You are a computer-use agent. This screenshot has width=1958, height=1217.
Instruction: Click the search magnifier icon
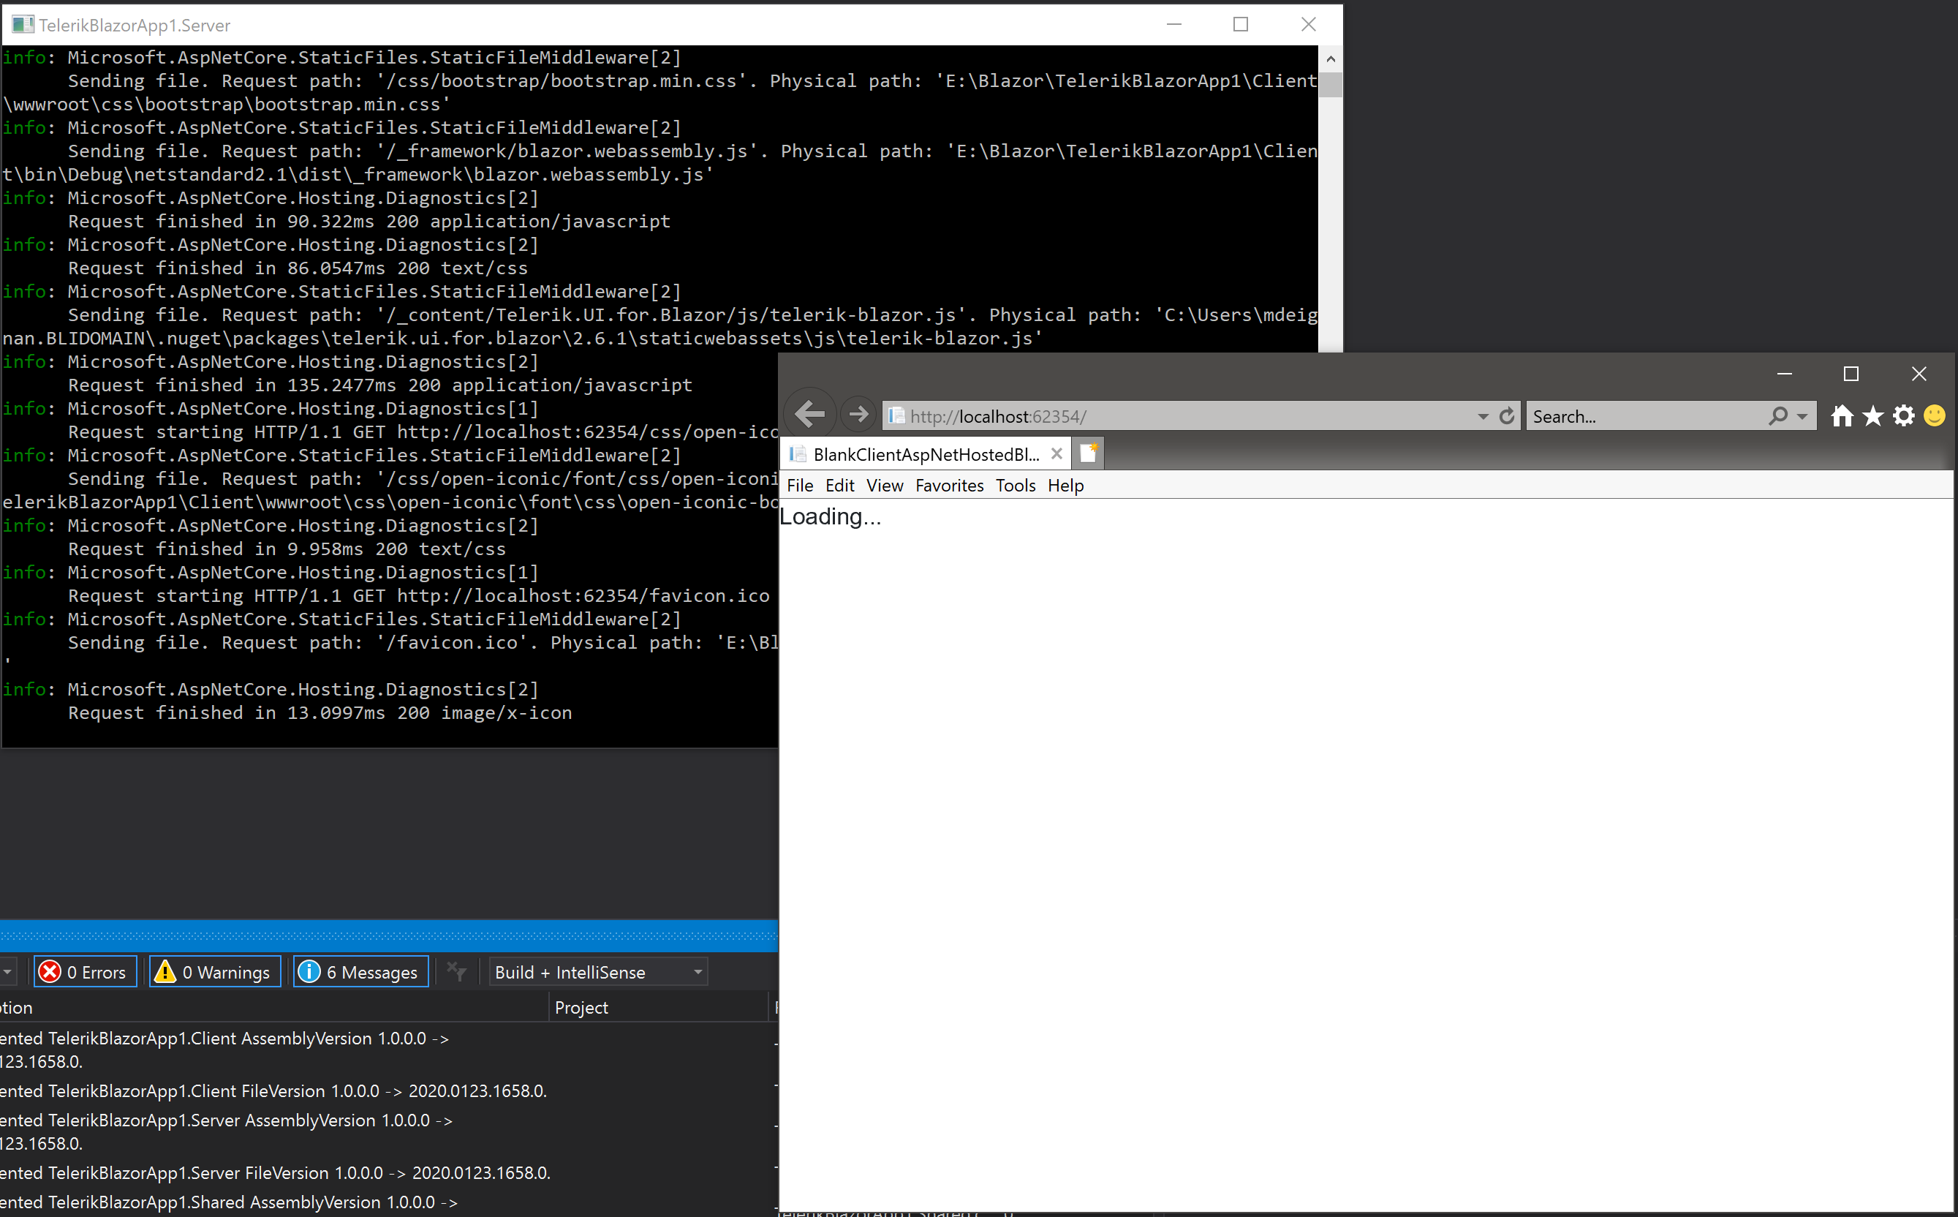1778,416
